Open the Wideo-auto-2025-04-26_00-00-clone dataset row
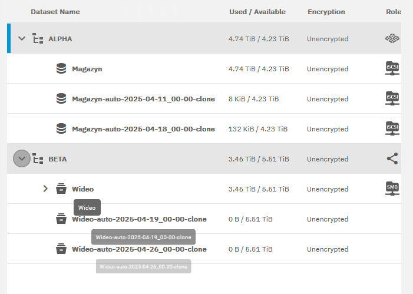The height and width of the screenshot is (294, 413). [139, 249]
